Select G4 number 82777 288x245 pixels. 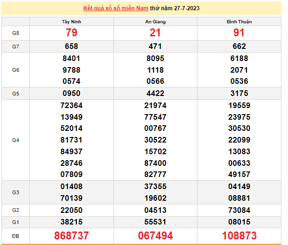pyautogui.click(x=155, y=174)
